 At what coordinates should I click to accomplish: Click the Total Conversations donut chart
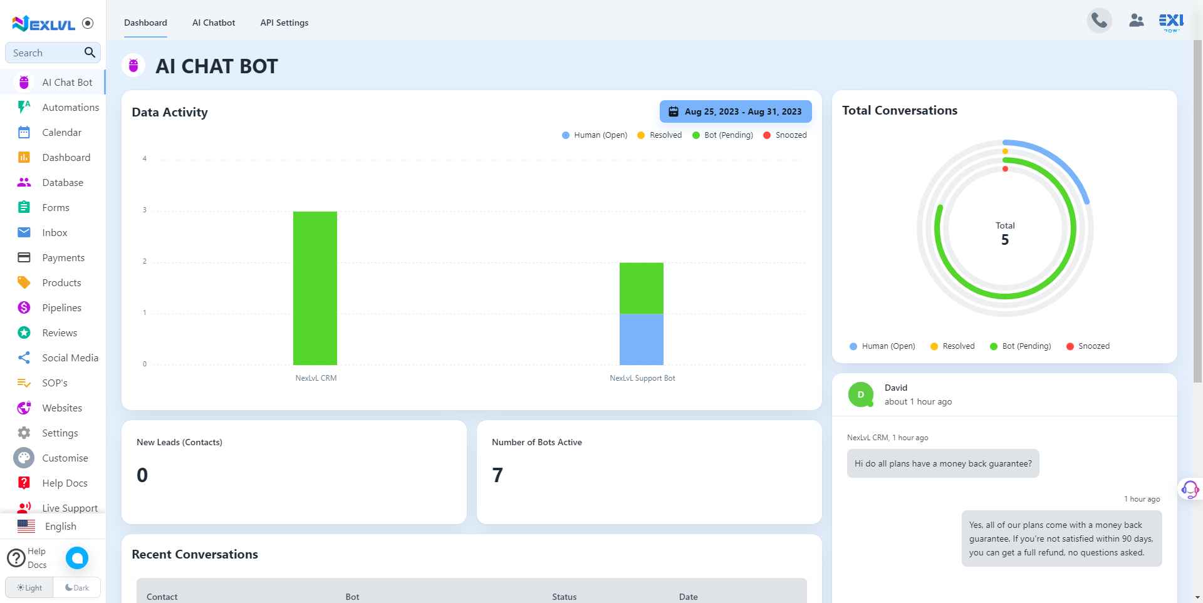(1005, 229)
